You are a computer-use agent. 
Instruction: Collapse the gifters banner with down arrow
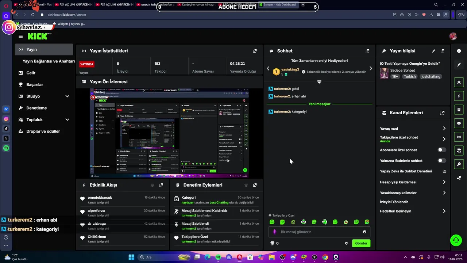(319, 82)
